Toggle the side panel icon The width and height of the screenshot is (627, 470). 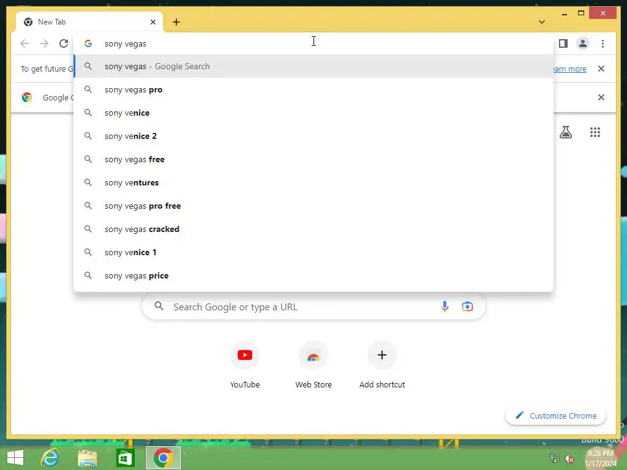[x=563, y=43]
